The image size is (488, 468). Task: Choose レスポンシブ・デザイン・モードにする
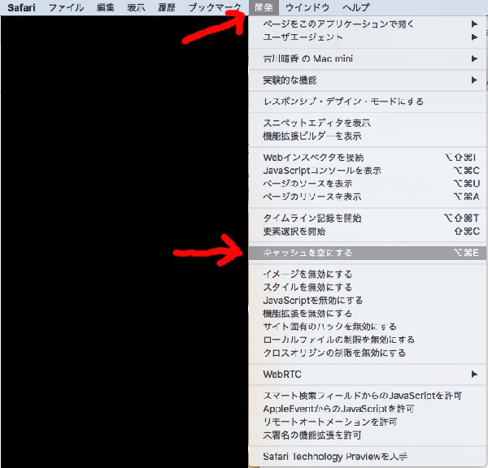tap(368, 102)
